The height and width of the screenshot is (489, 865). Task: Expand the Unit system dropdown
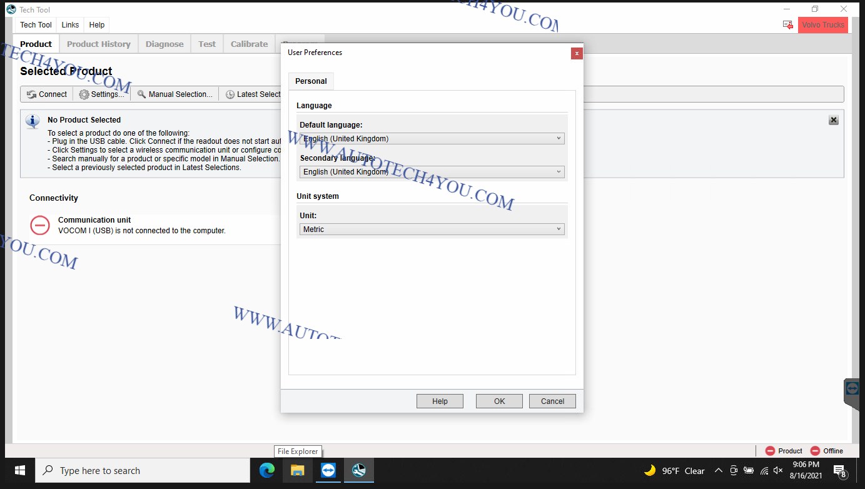(432, 229)
